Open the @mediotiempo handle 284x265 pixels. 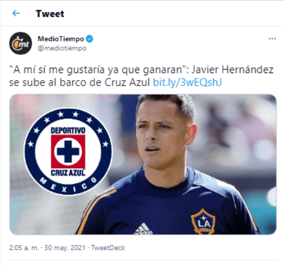coord(62,48)
